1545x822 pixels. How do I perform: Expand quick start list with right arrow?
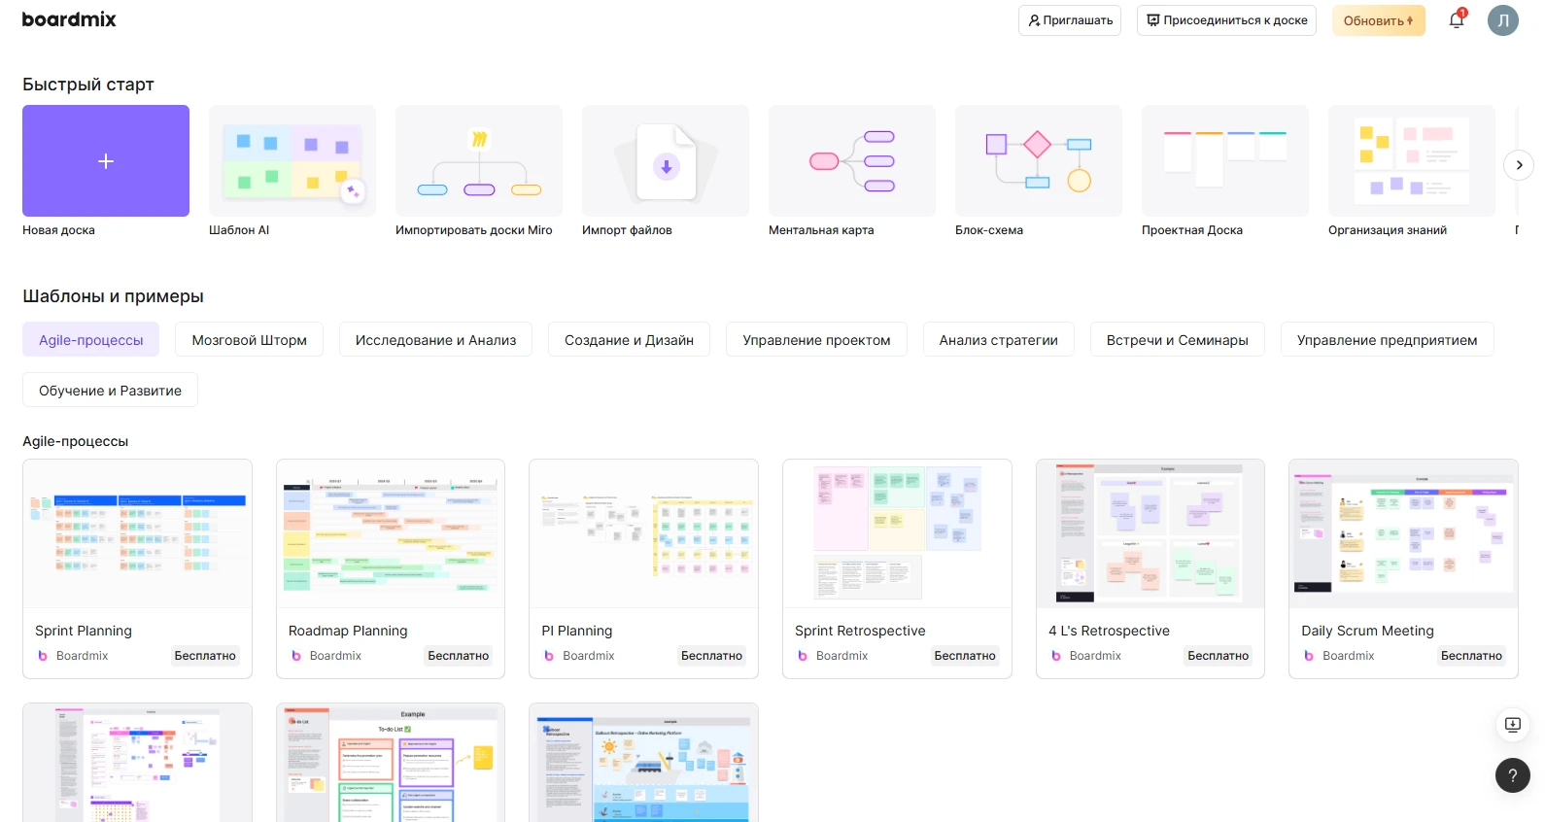point(1519,165)
